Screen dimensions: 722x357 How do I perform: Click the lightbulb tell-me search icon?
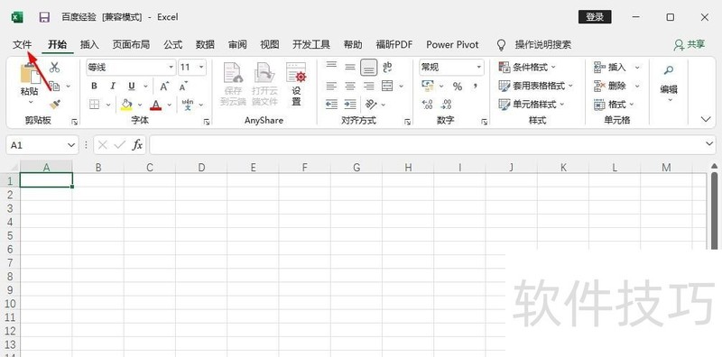coord(502,45)
